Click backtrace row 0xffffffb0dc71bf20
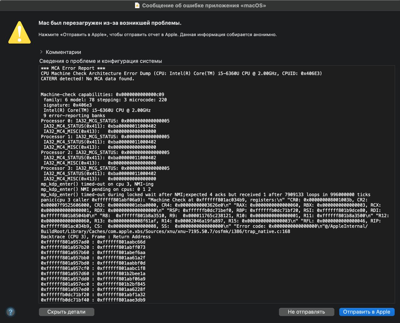 [x=93, y=295]
